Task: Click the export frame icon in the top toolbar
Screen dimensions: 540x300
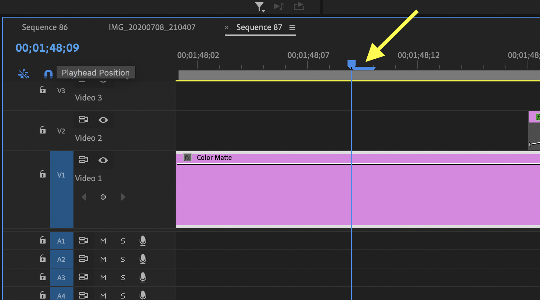Action: 299,6
